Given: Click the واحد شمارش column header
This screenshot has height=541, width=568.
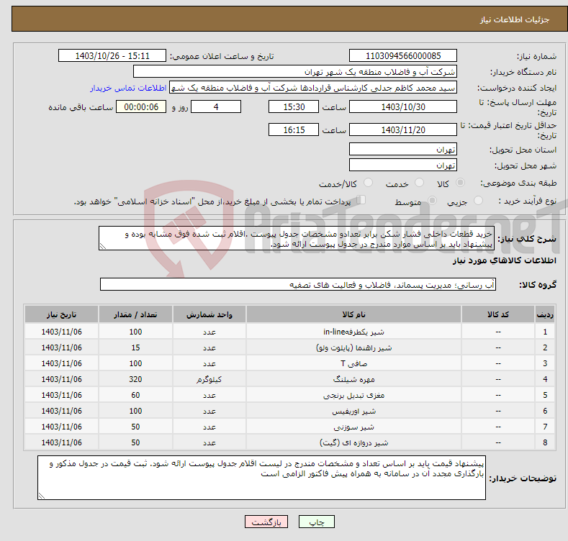Looking at the screenshot, I should tap(209, 314).
